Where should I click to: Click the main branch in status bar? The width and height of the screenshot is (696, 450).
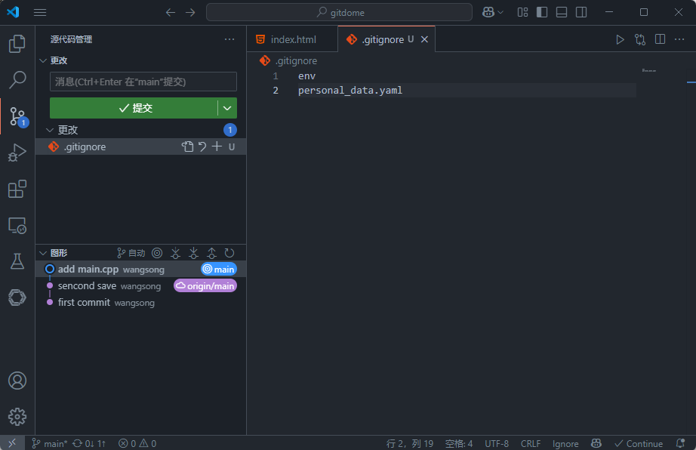point(50,443)
